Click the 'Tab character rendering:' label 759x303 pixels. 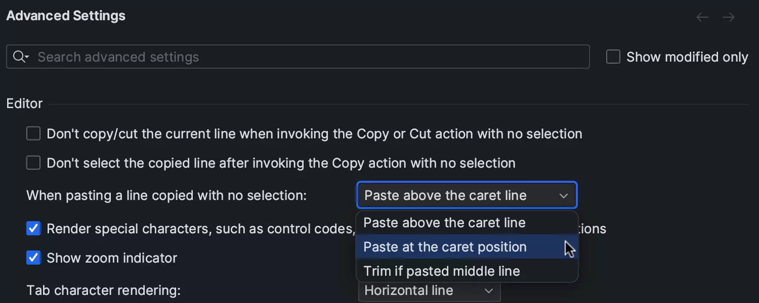[x=103, y=290]
